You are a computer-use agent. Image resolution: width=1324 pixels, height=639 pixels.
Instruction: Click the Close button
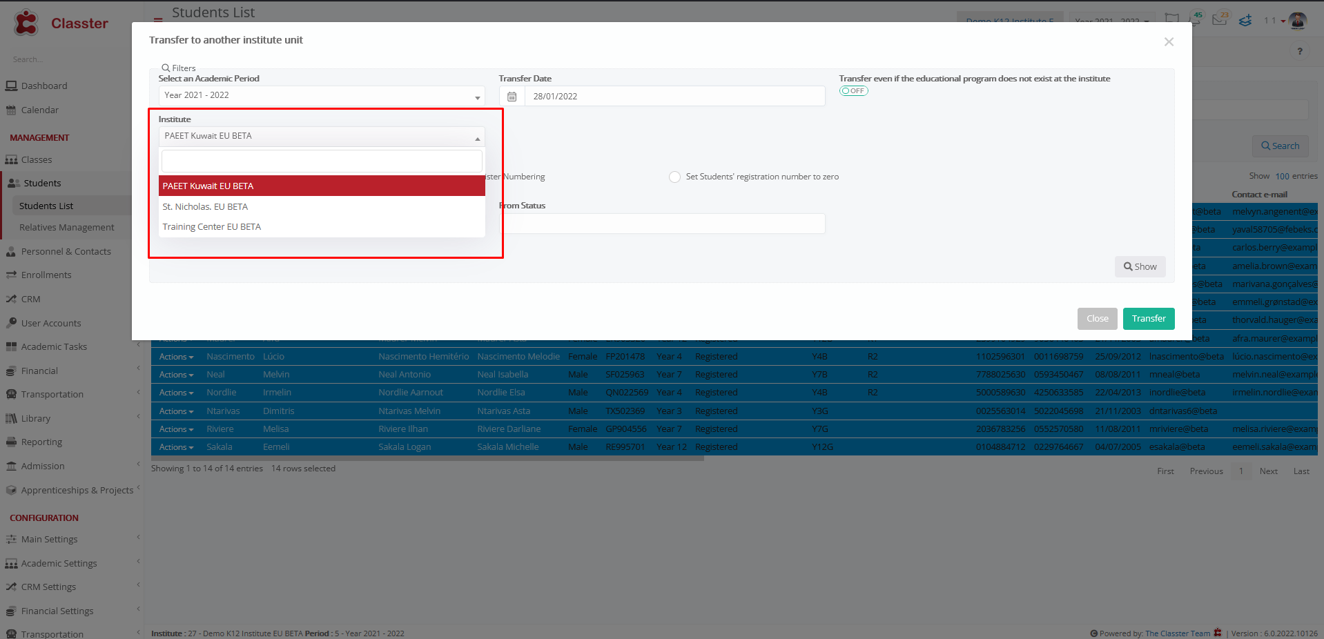[x=1097, y=318]
